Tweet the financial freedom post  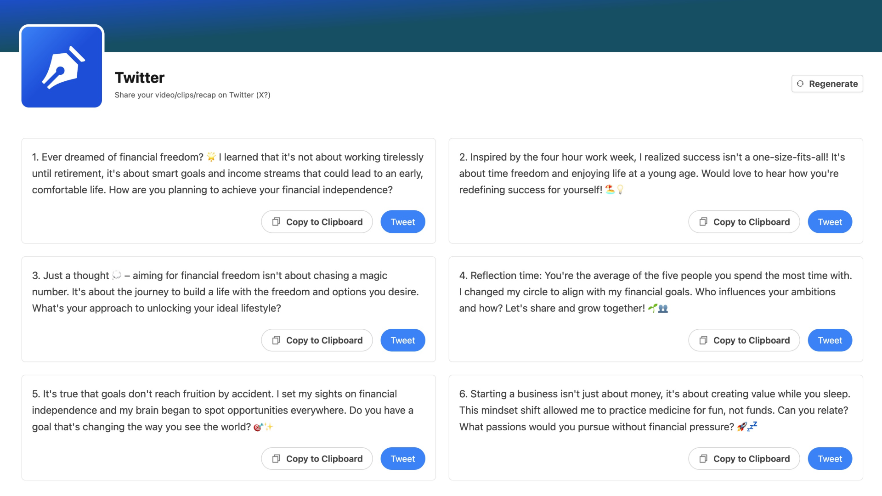[403, 222]
